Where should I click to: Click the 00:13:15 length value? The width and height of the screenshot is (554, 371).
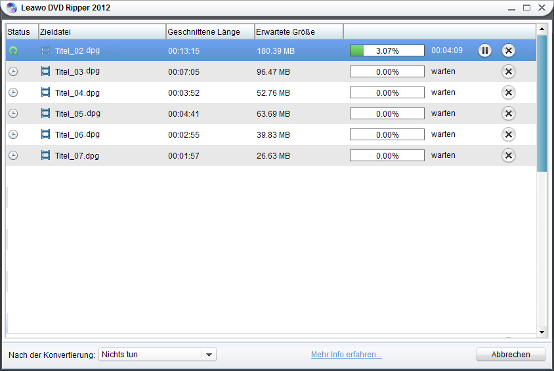pyautogui.click(x=184, y=50)
